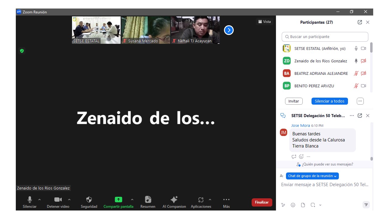
Task: Expand audio options arrow beside Silenciar
Action: click(40, 200)
